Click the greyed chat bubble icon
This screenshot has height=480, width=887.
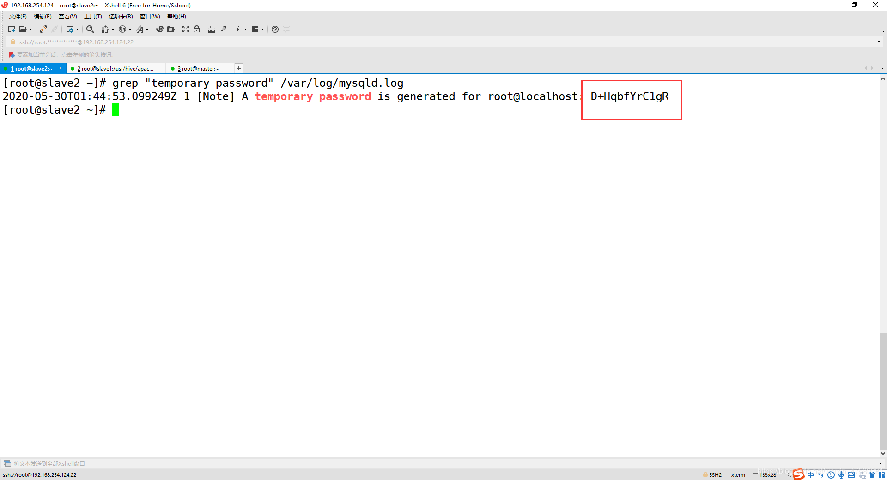tap(286, 29)
